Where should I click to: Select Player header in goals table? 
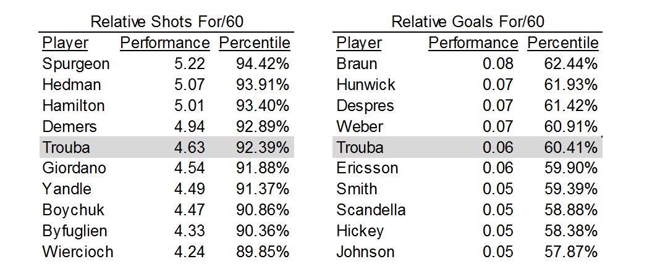coord(359,43)
